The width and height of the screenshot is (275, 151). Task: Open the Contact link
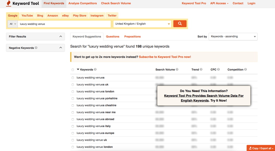(238, 3)
